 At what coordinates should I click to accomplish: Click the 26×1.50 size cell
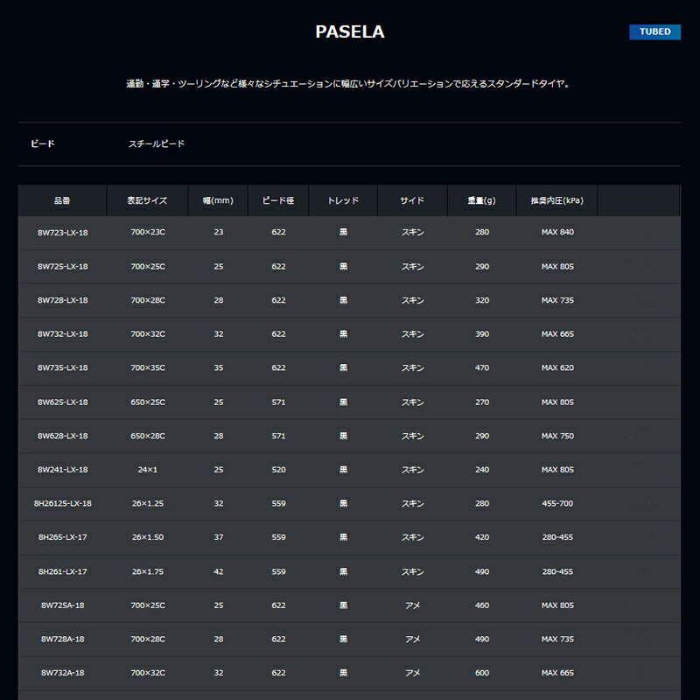point(148,537)
